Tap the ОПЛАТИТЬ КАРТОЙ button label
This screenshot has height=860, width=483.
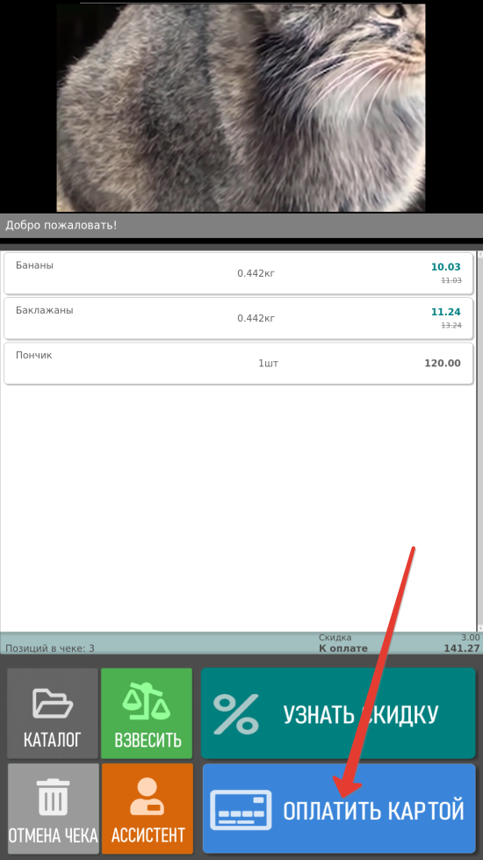click(373, 811)
